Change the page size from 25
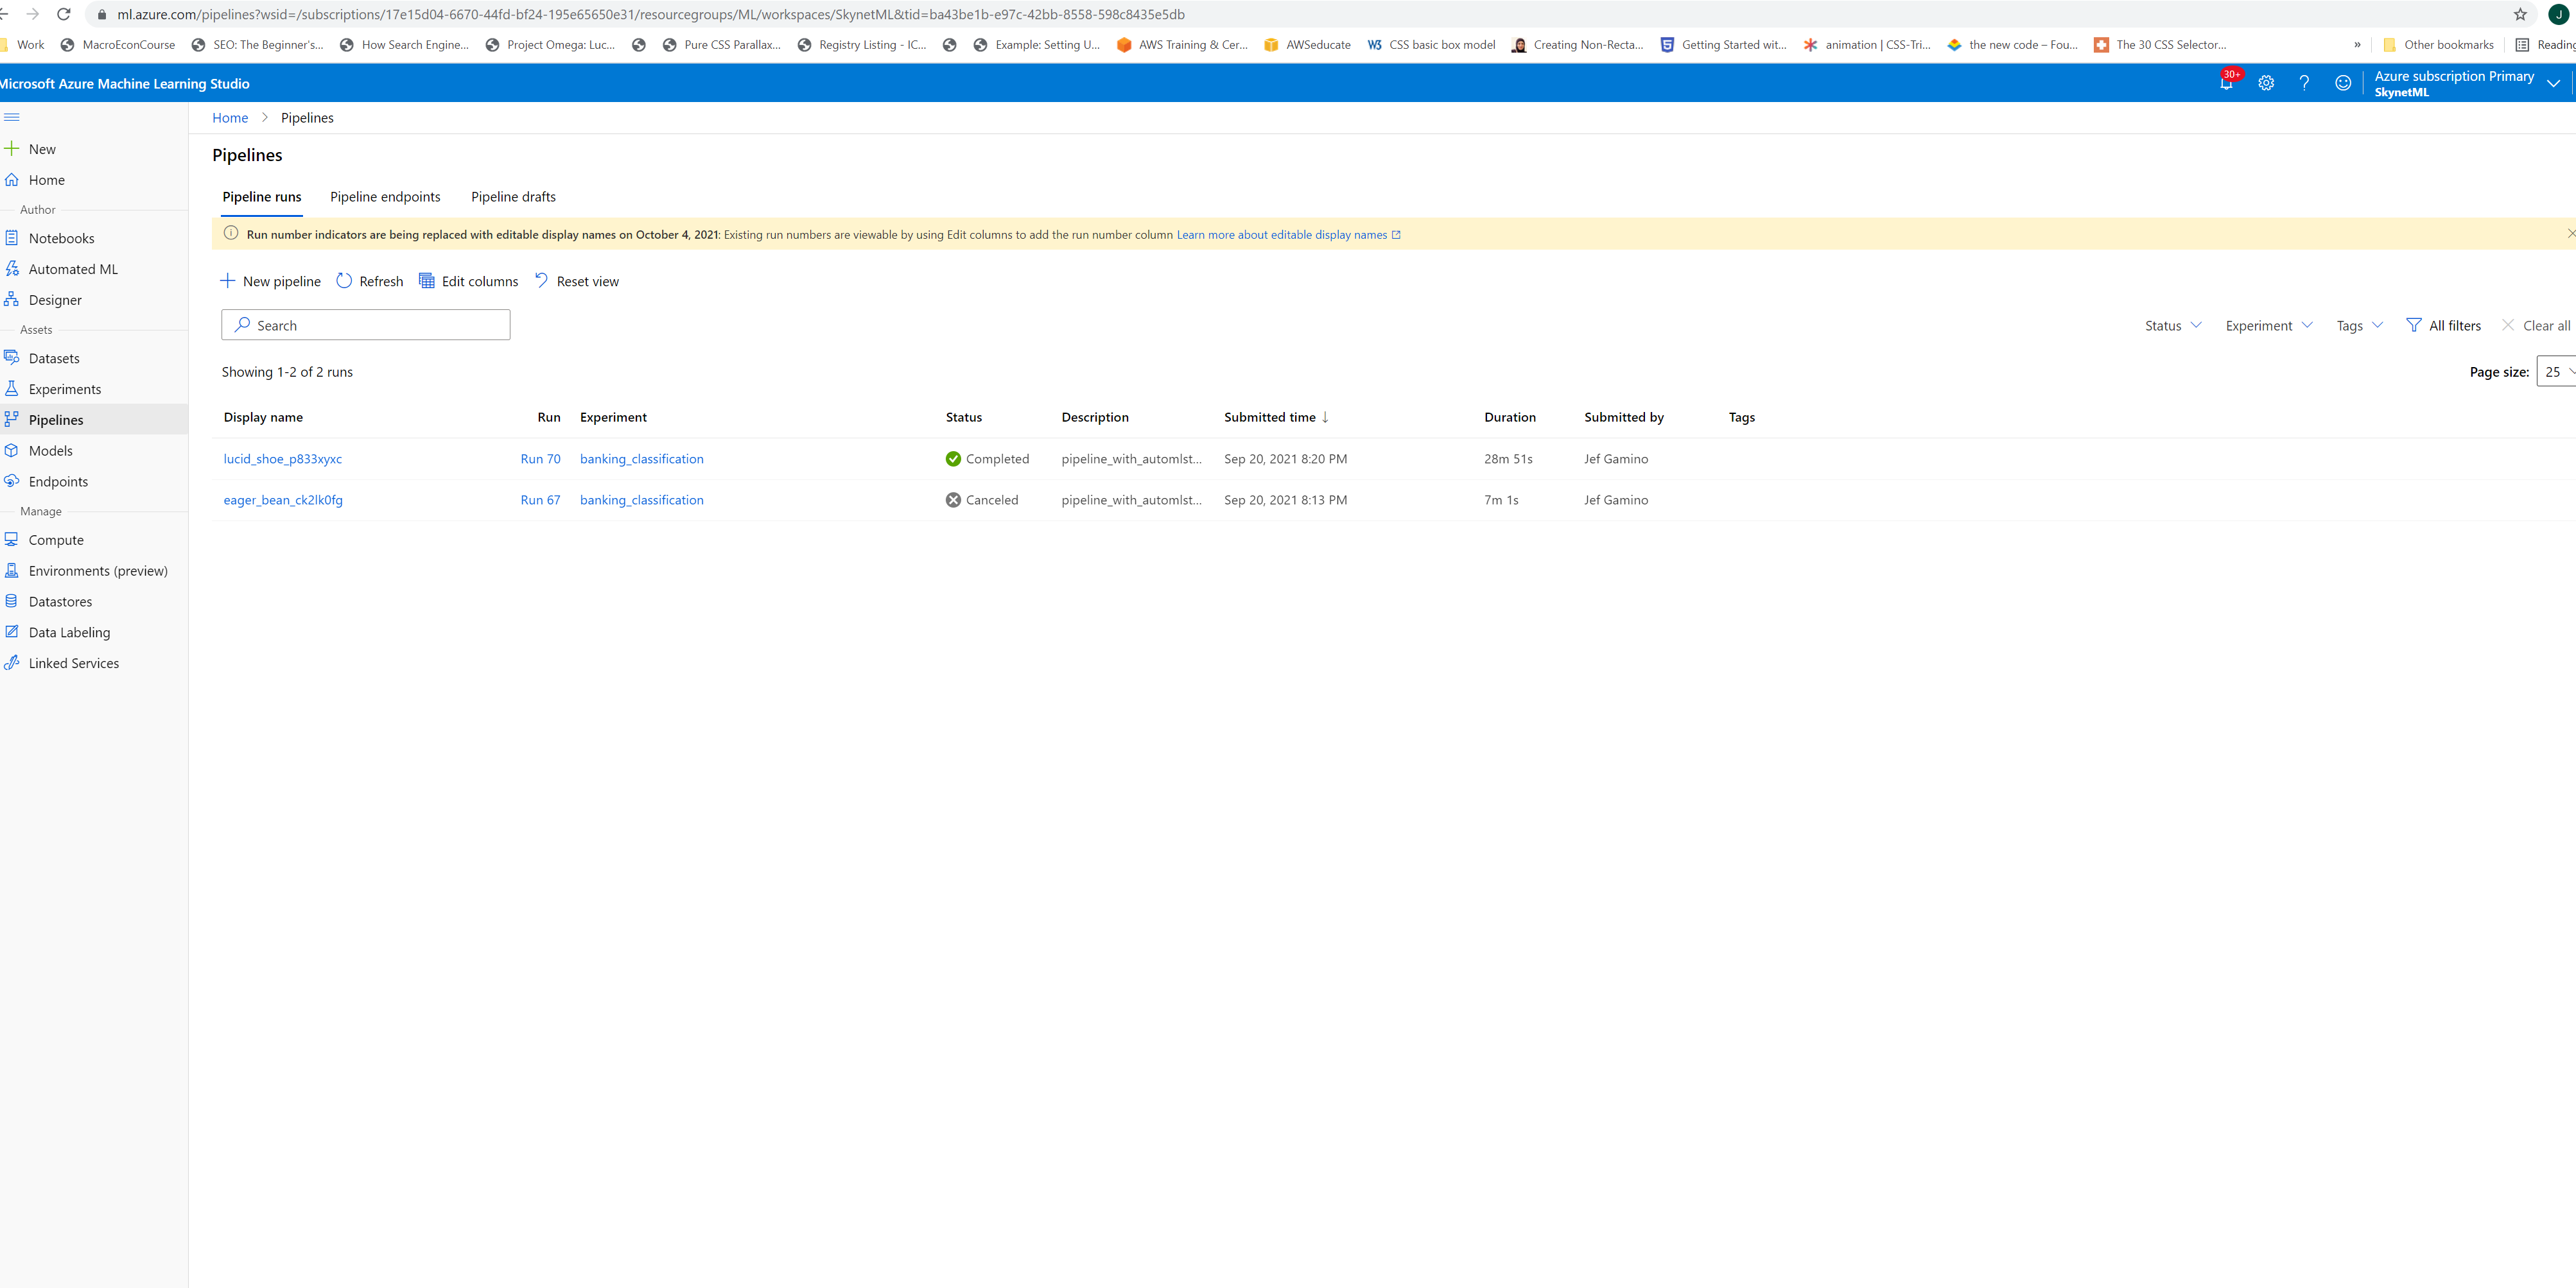The height and width of the screenshot is (1288, 2576). pyautogui.click(x=2556, y=371)
